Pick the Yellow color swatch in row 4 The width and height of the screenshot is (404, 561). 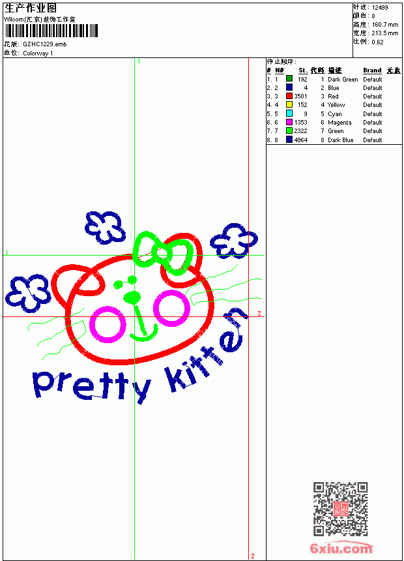coord(289,104)
